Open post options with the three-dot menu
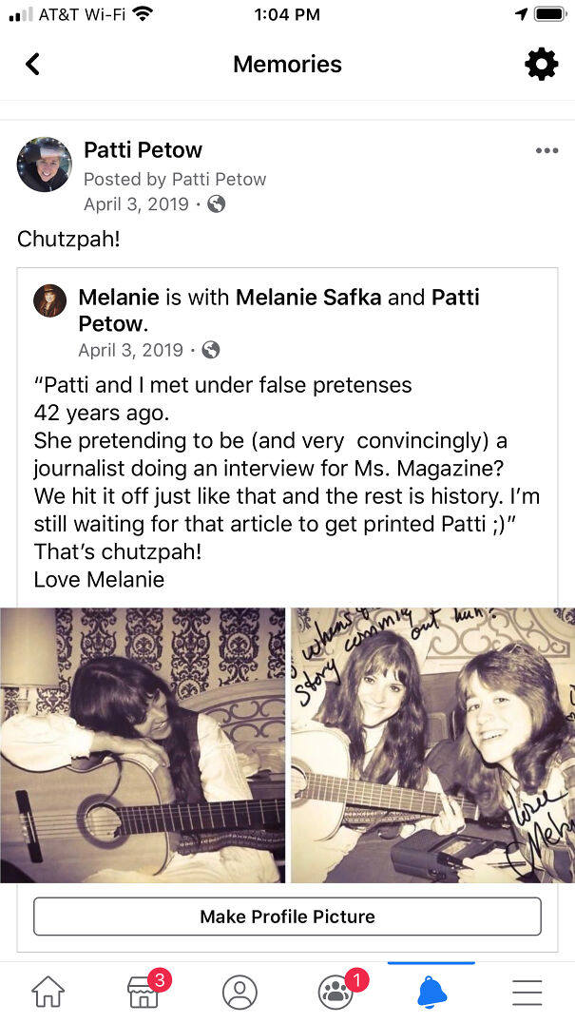 [x=546, y=150]
